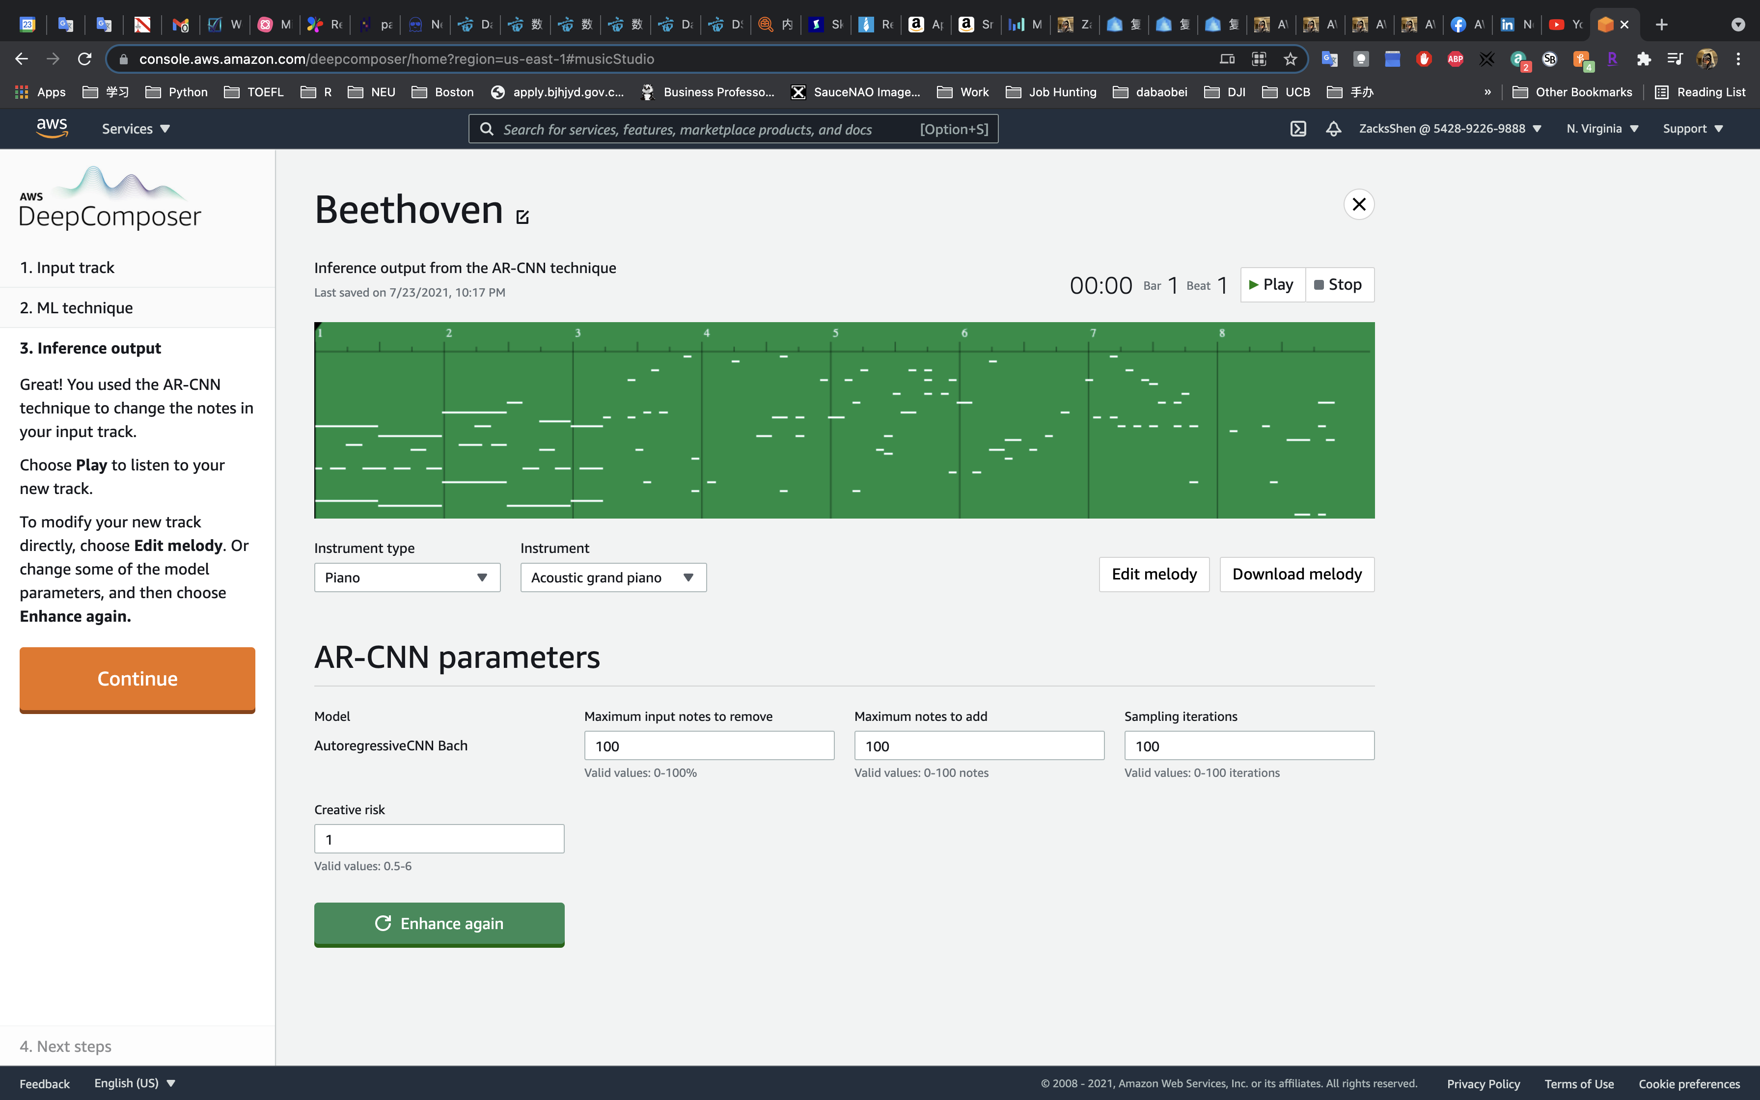Open AWS CloudShell terminal icon

[1298, 129]
